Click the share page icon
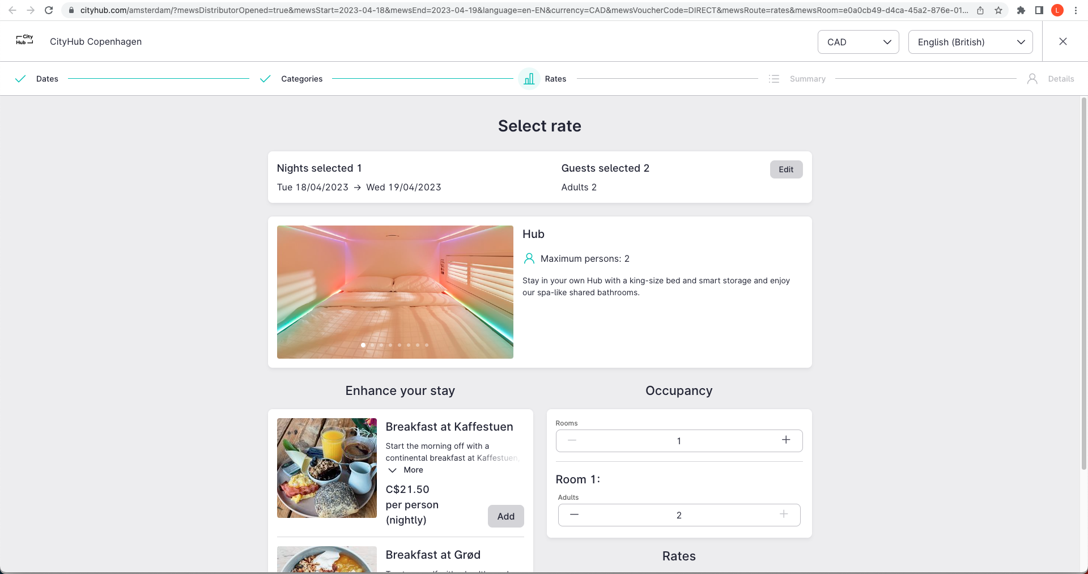Viewport: 1088px width, 574px height. 980,10
